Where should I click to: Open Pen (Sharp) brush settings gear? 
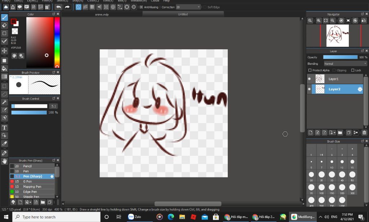point(52,176)
